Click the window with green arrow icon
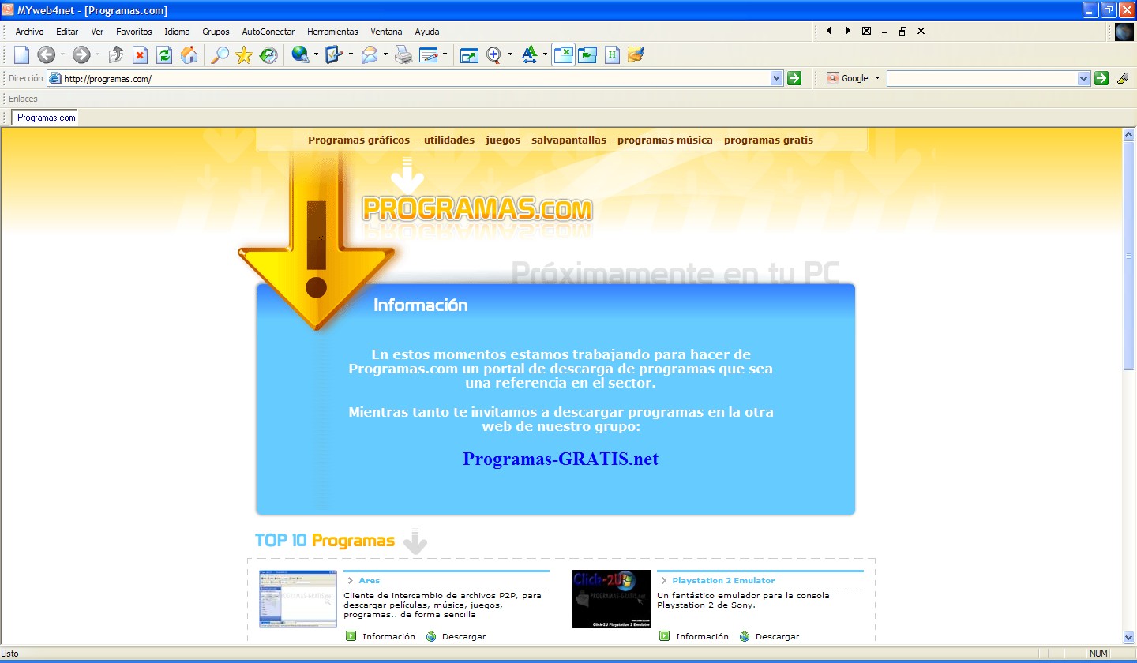Image resolution: width=1137 pixels, height=663 pixels. point(587,55)
